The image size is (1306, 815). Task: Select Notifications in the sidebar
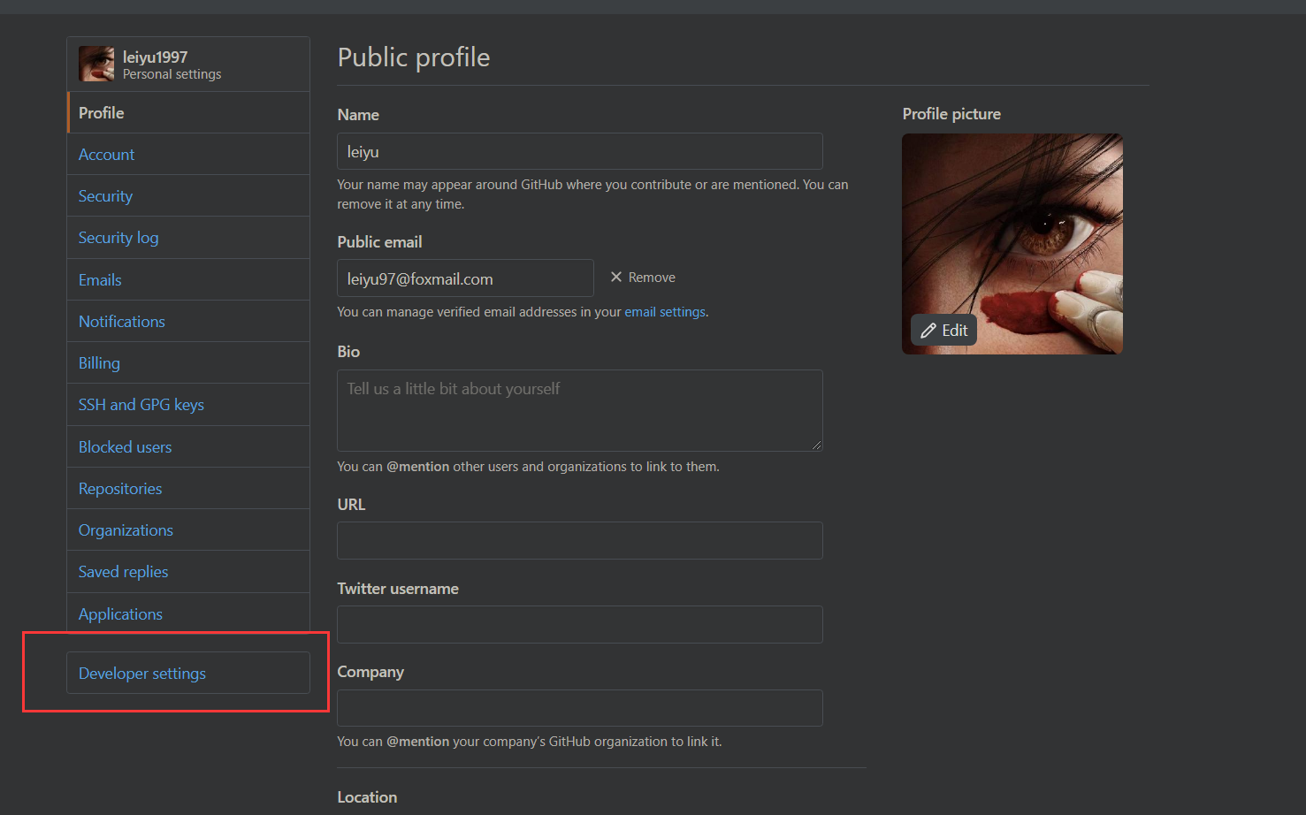(x=188, y=322)
